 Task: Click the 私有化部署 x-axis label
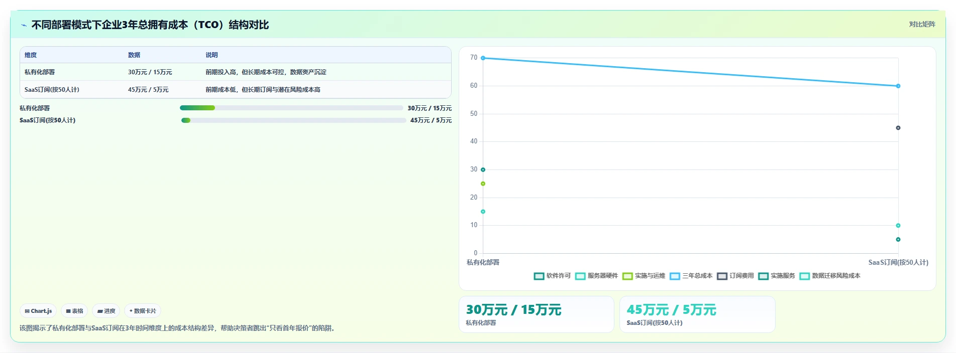click(x=483, y=262)
